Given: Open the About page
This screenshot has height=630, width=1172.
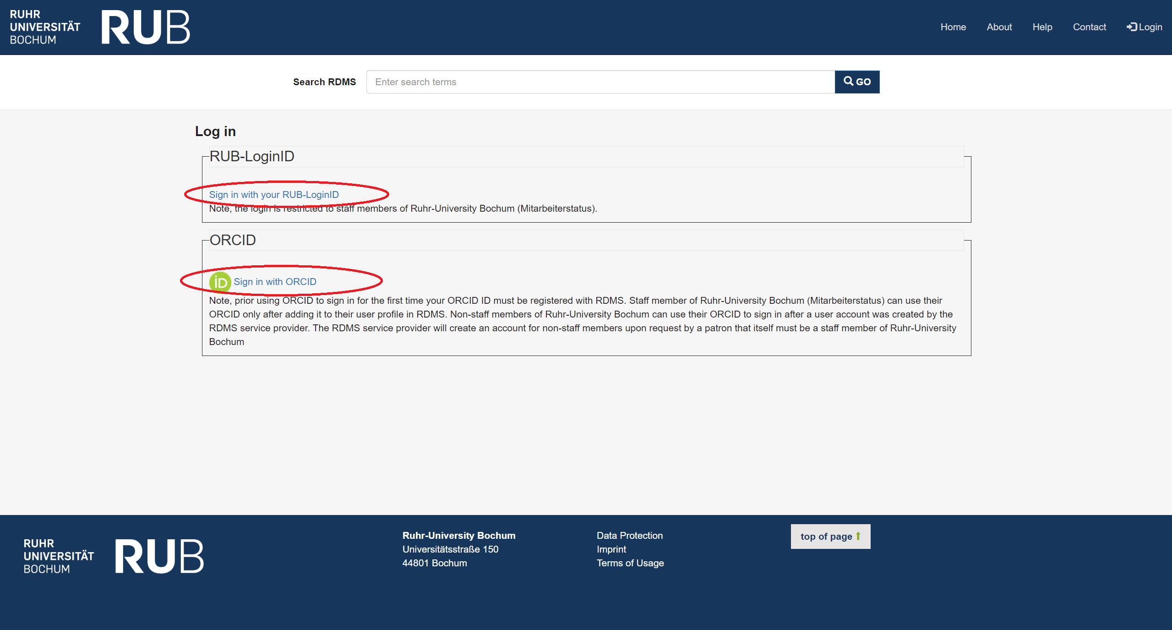Looking at the screenshot, I should [x=999, y=27].
